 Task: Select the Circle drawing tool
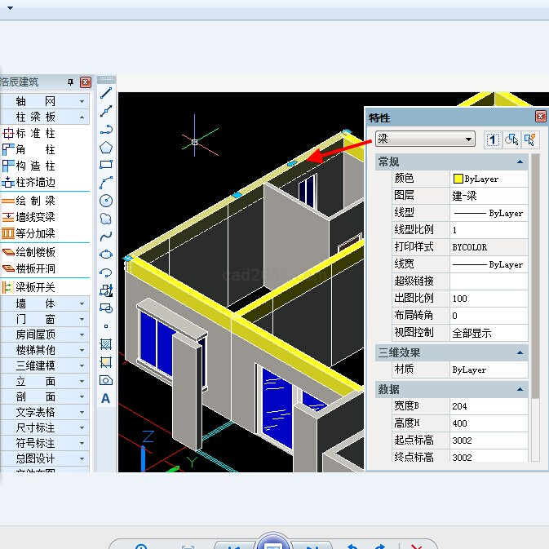click(106, 201)
